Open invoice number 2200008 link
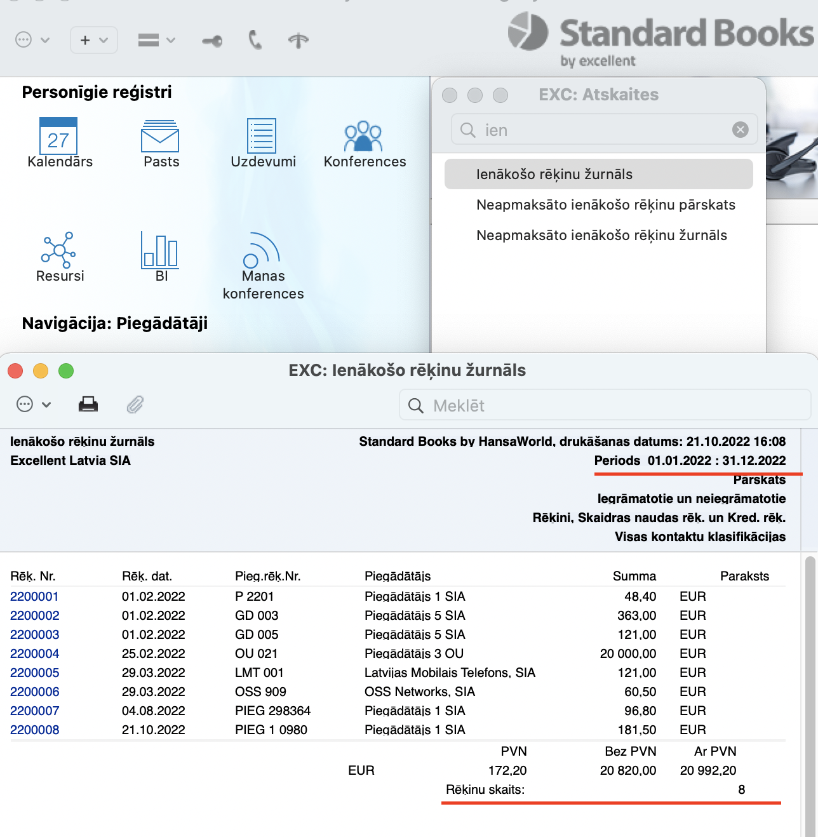 coord(35,730)
